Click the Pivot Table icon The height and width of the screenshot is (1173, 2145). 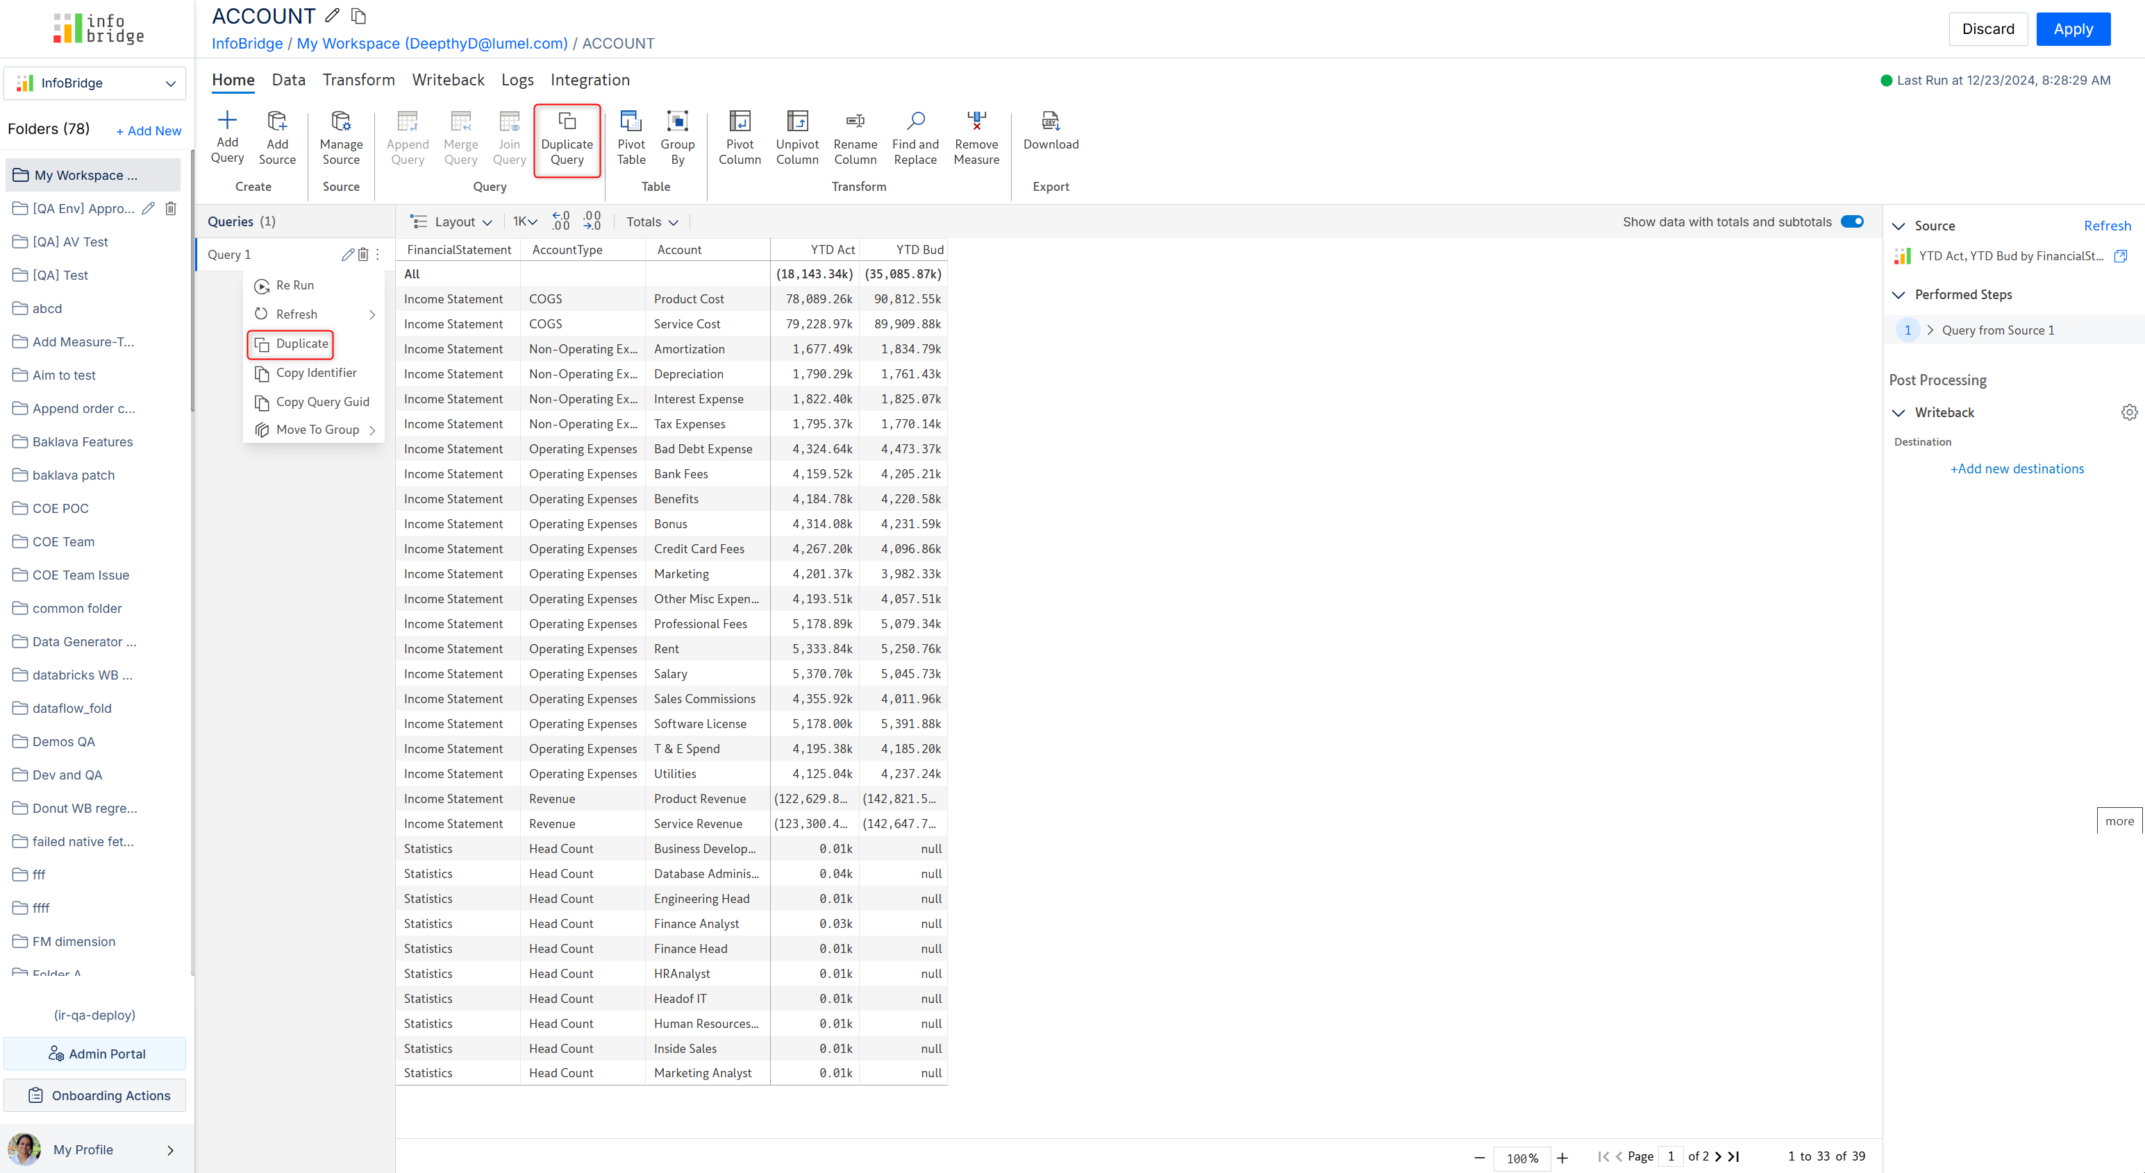[x=631, y=121]
